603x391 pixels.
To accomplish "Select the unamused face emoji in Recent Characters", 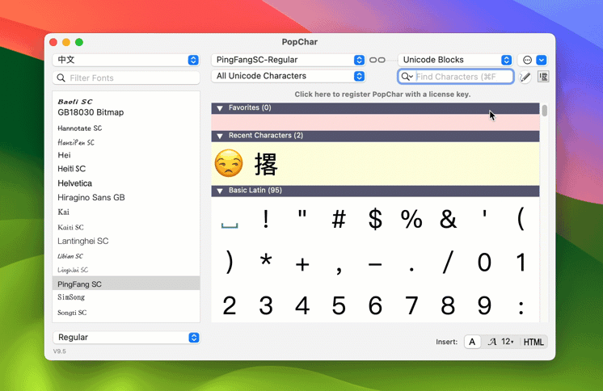I will pyautogui.click(x=229, y=163).
